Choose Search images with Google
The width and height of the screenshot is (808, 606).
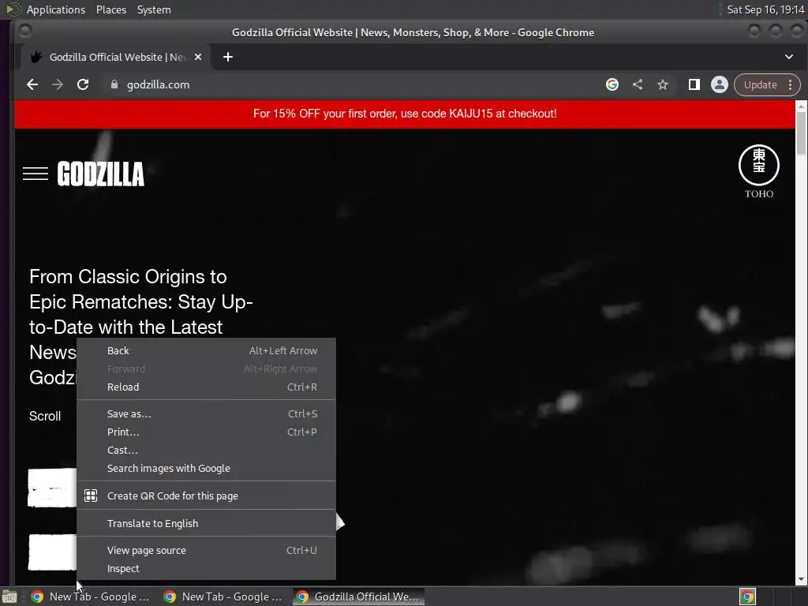coord(206,469)
